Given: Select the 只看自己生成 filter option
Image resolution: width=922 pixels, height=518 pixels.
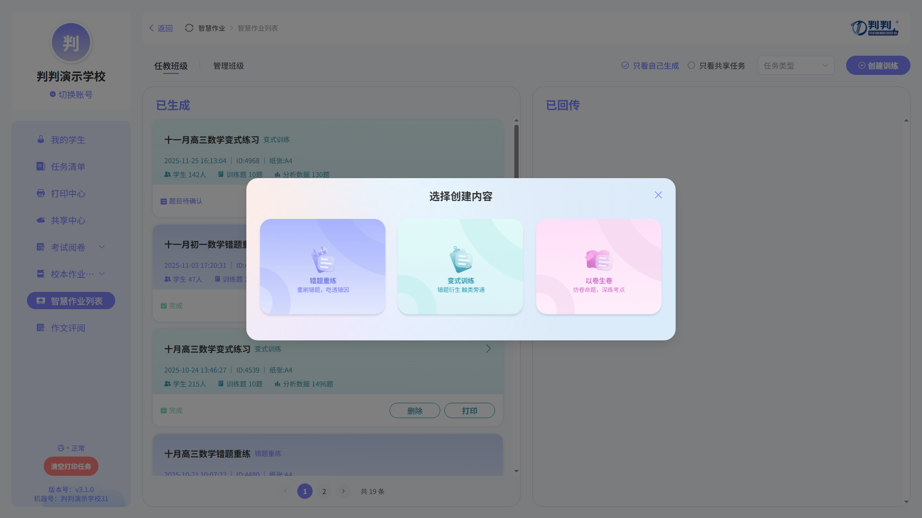Looking at the screenshot, I should coord(650,66).
